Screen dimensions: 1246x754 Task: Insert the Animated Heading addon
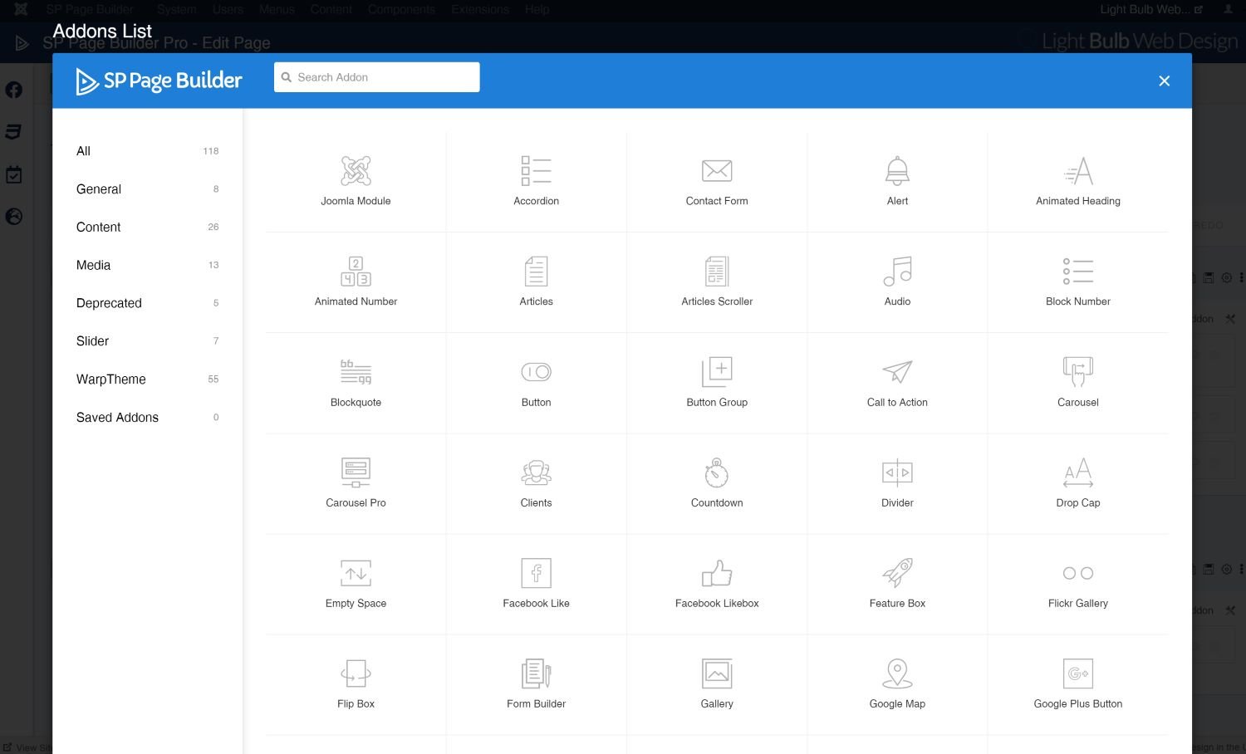point(1077,172)
